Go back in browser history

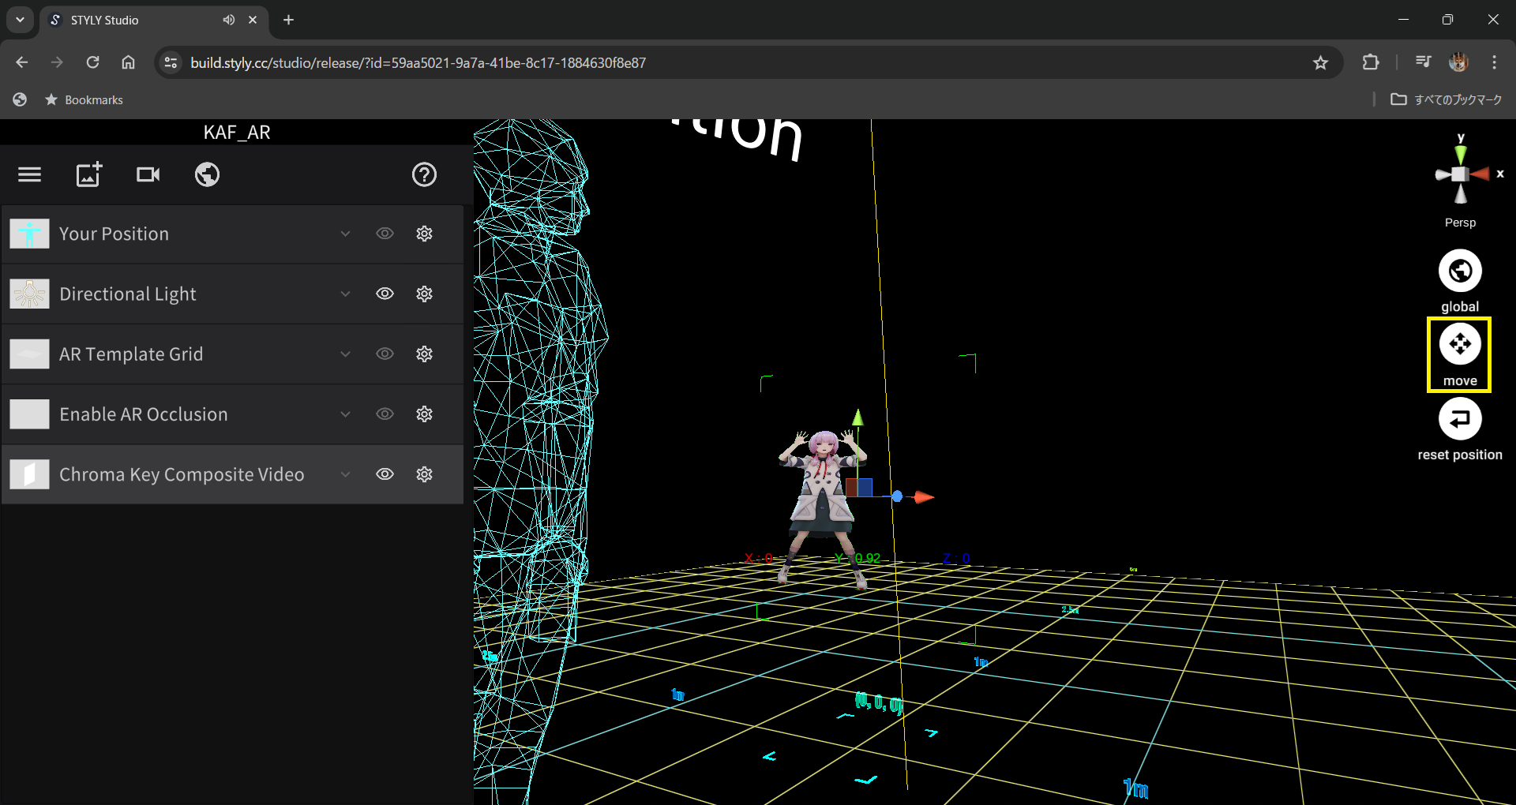21,62
